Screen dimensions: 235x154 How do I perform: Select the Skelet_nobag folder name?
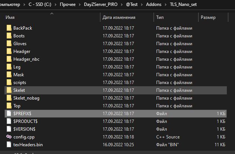coord(26,98)
